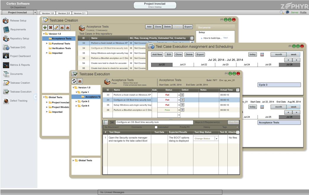
Task: Switch lower scheduling calendar to week view
Action: [293, 107]
